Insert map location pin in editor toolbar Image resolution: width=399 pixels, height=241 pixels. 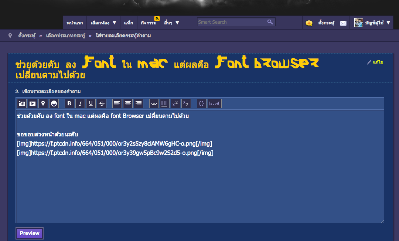point(43,103)
